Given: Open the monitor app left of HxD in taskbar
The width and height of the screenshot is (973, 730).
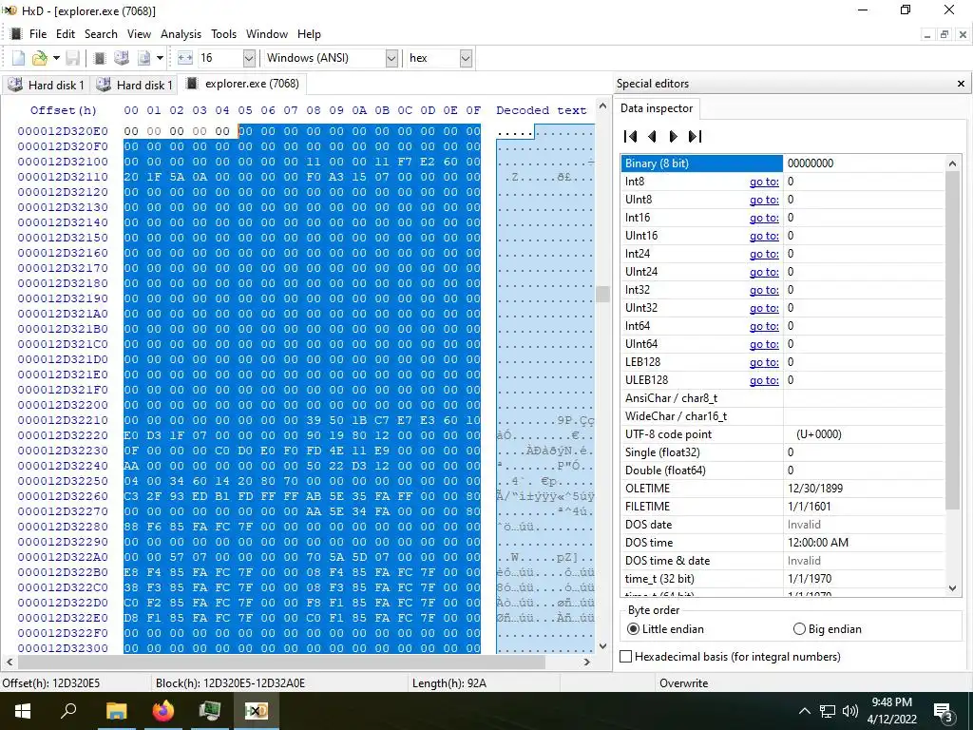Looking at the screenshot, I should (210, 711).
